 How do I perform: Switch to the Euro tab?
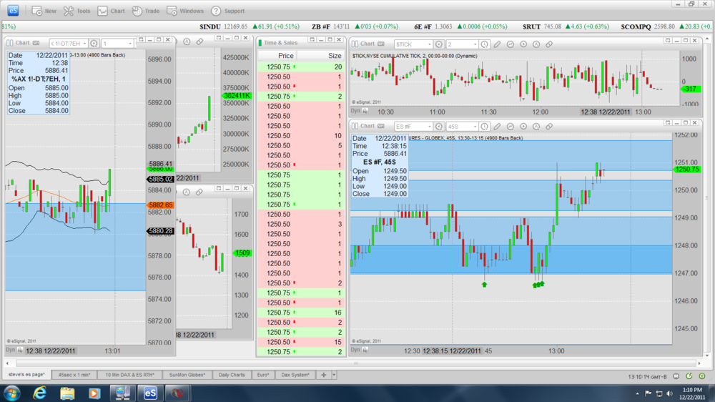(x=263, y=375)
